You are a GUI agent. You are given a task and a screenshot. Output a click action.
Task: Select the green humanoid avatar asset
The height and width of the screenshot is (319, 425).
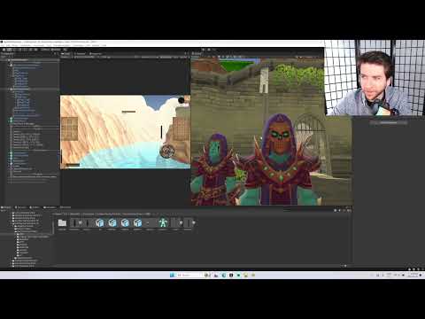(x=163, y=222)
